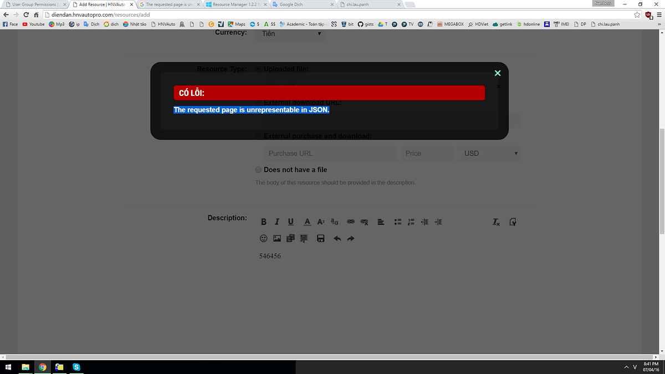Switch to the Resource Manager 1.2.2 tab
665x374 pixels.
236,4
